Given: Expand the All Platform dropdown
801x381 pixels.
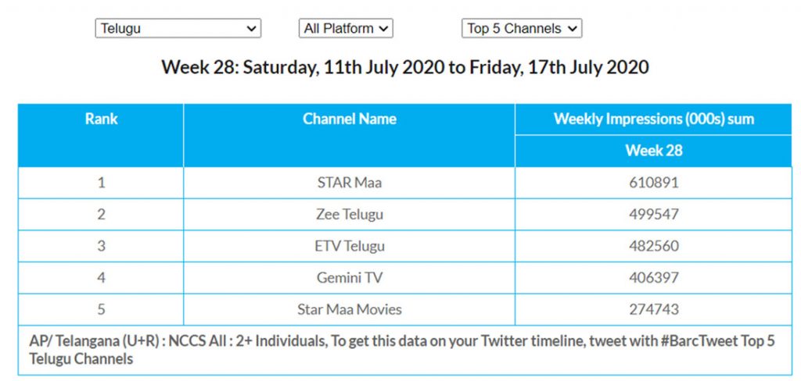Looking at the screenshot, I should [x=345, y=29].
